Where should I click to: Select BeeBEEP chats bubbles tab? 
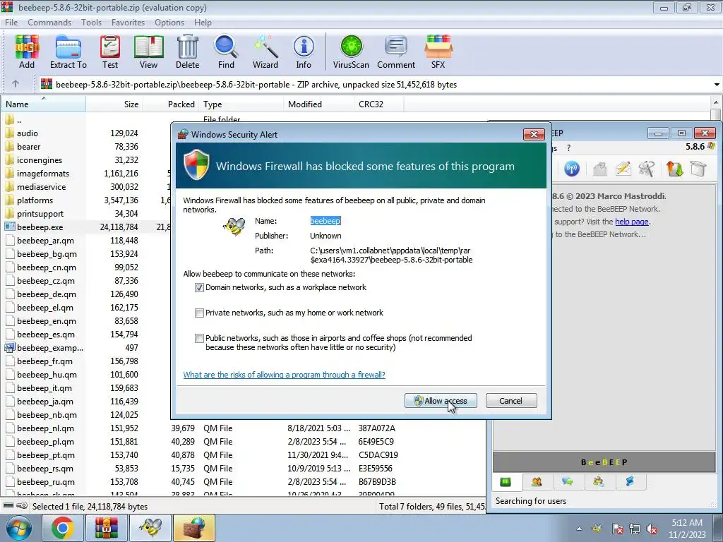pos(568,482)
